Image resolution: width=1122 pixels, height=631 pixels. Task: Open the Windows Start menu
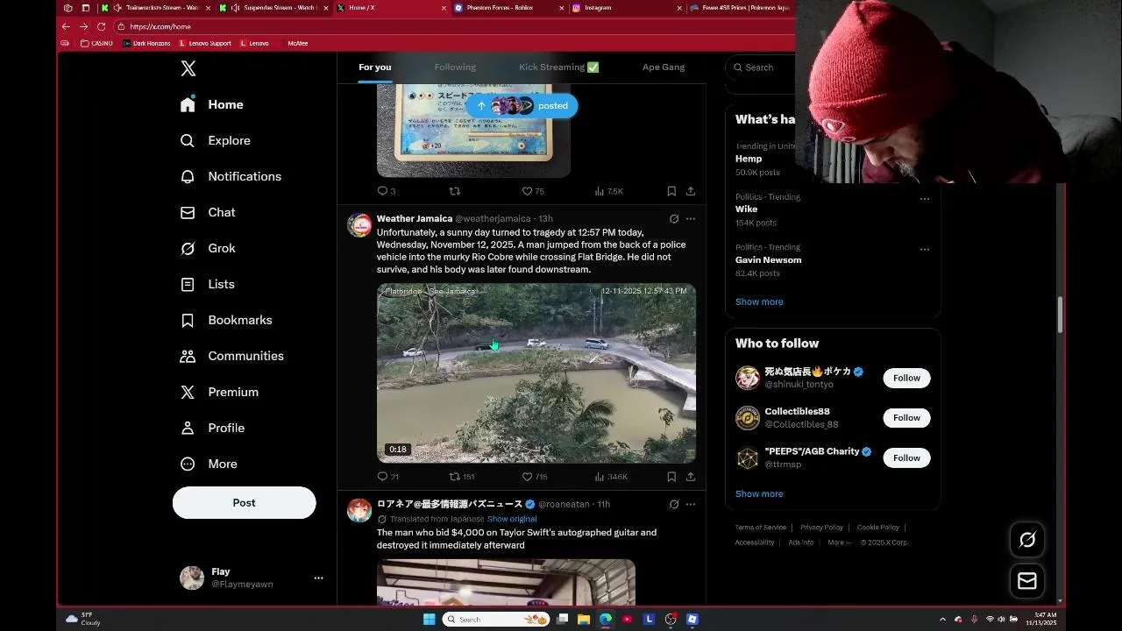[x=429, y=620]
